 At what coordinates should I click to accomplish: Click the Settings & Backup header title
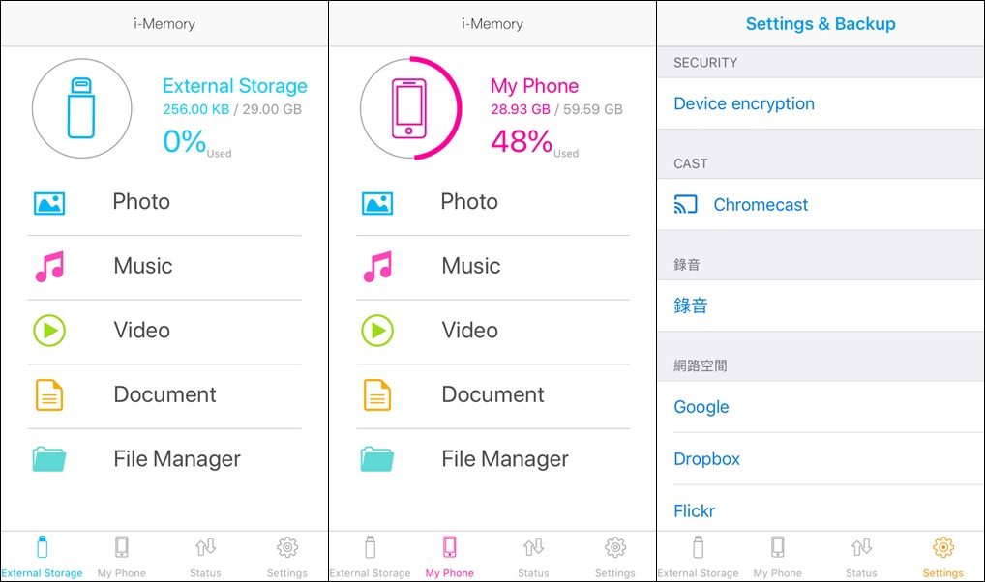click(821, 23)
